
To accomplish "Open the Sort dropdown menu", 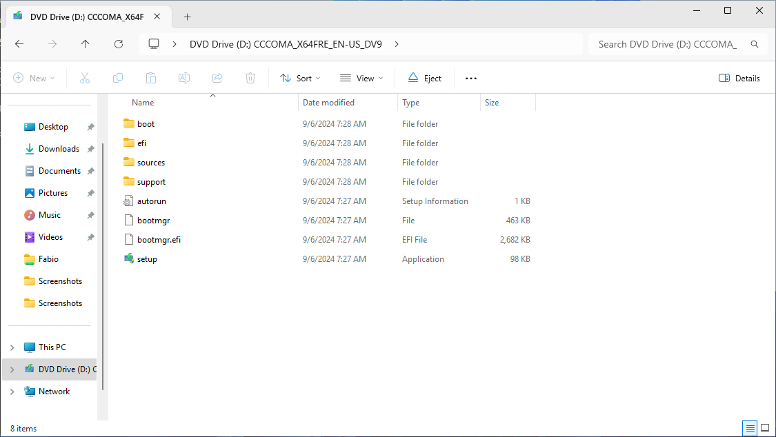I will click(301, 78).
